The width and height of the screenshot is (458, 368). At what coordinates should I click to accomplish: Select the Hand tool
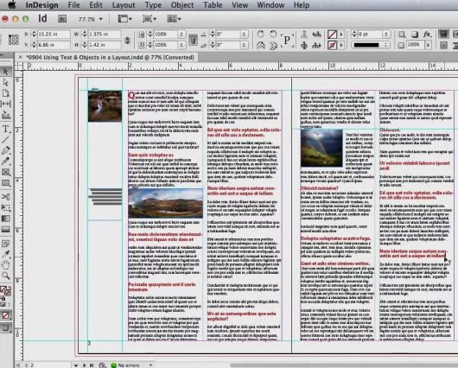click(6, 265)
